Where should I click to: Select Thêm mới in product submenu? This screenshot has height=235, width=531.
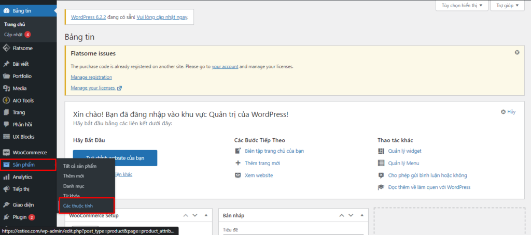point(73,176)
